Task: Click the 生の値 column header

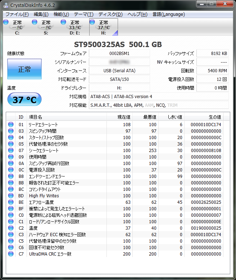Action: (x=204, y=117)
